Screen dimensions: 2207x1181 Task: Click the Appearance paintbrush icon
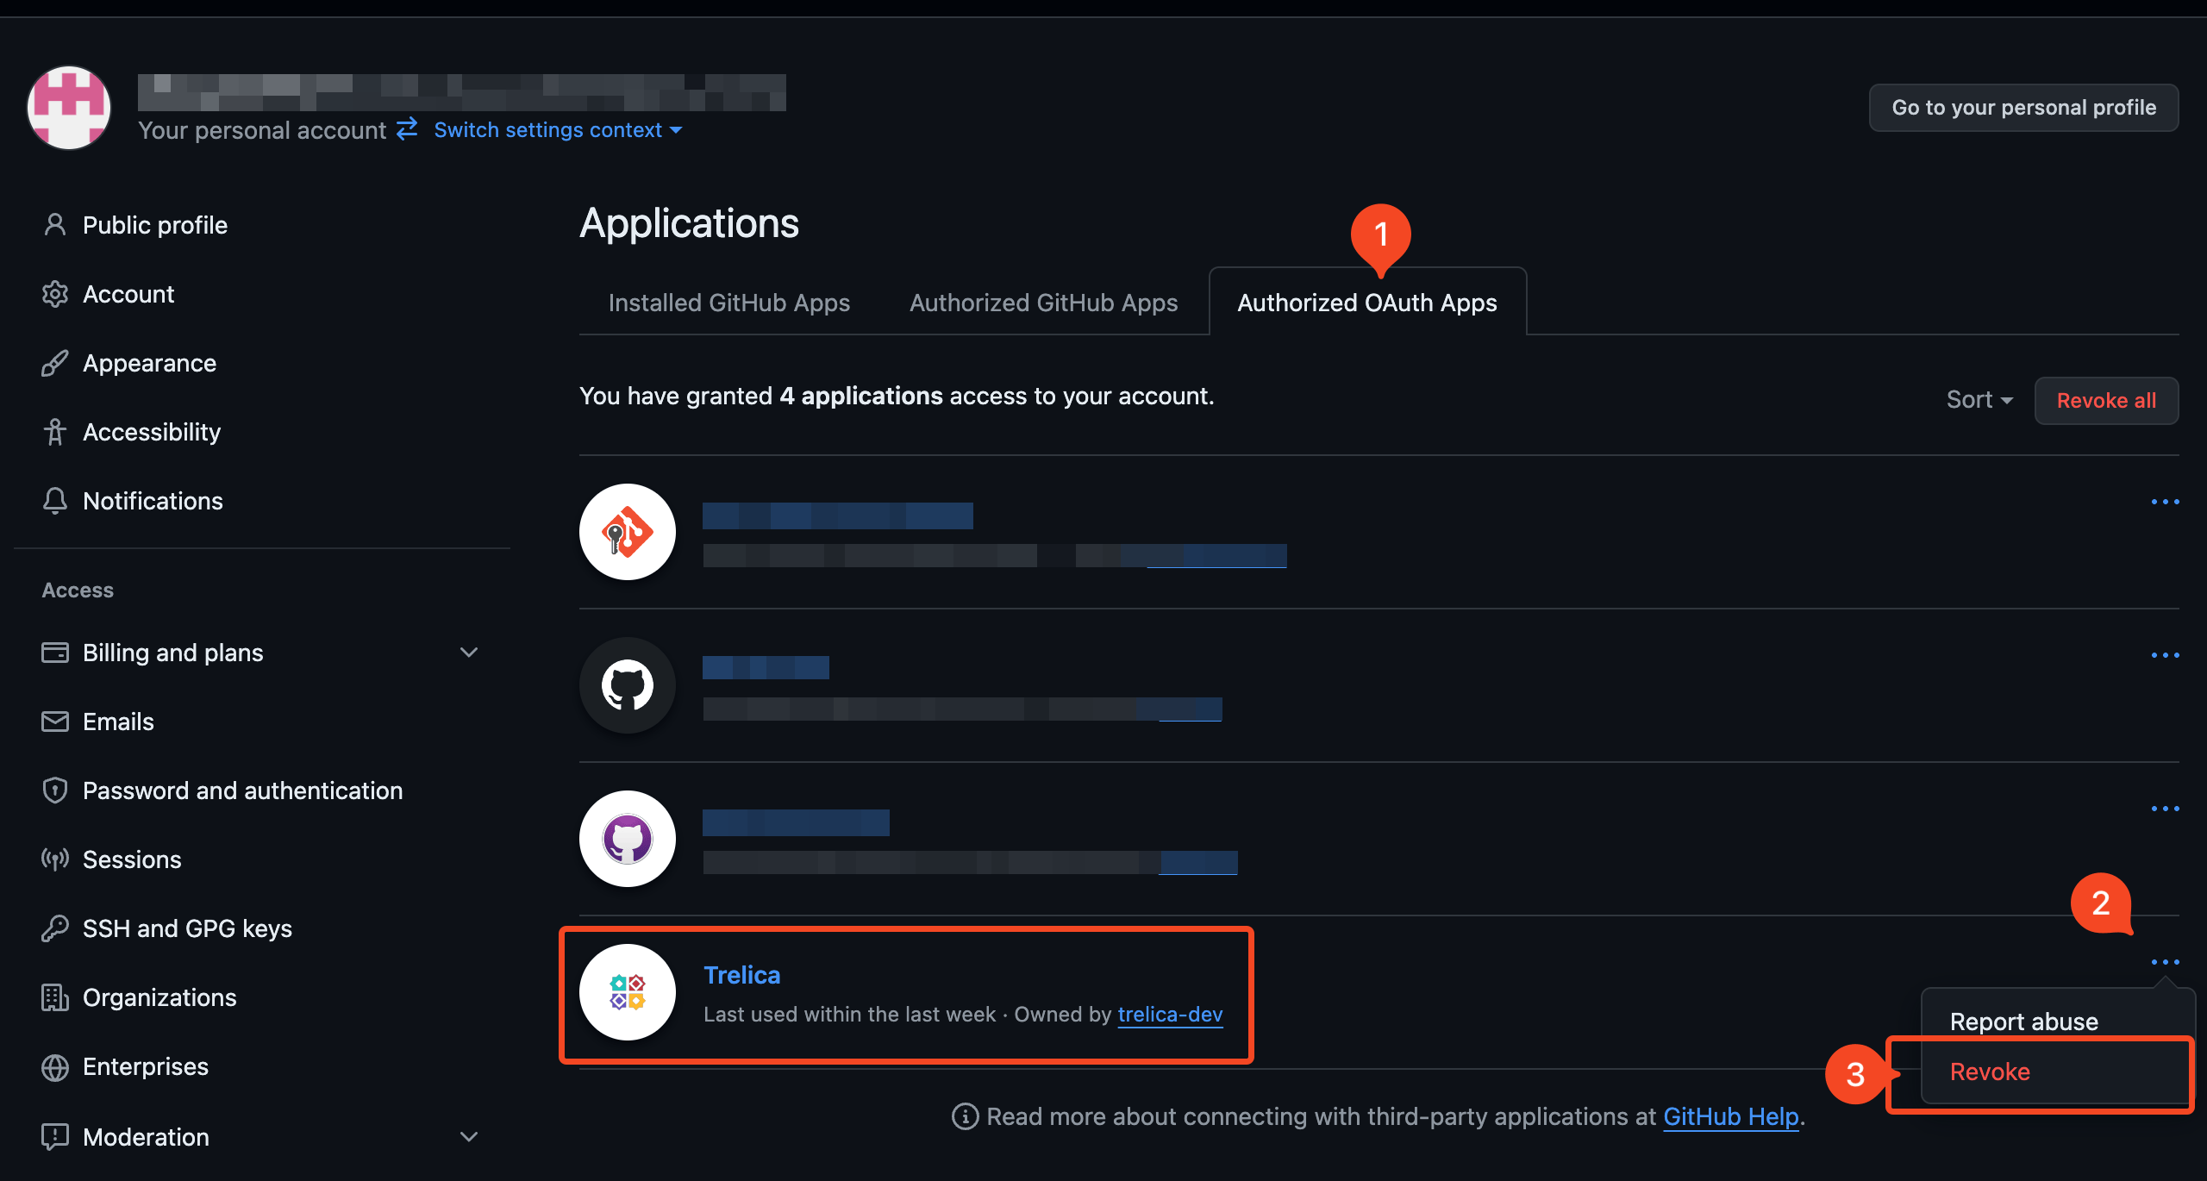[55, 363]
